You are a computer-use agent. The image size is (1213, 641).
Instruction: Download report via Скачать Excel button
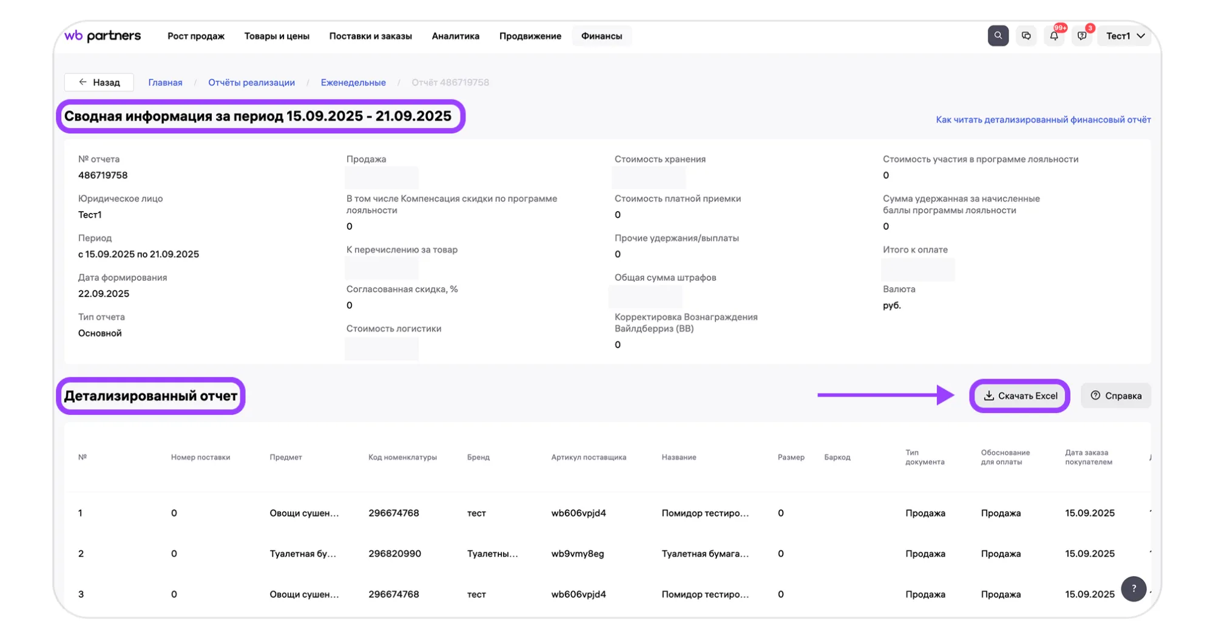tap(1020, 396)
